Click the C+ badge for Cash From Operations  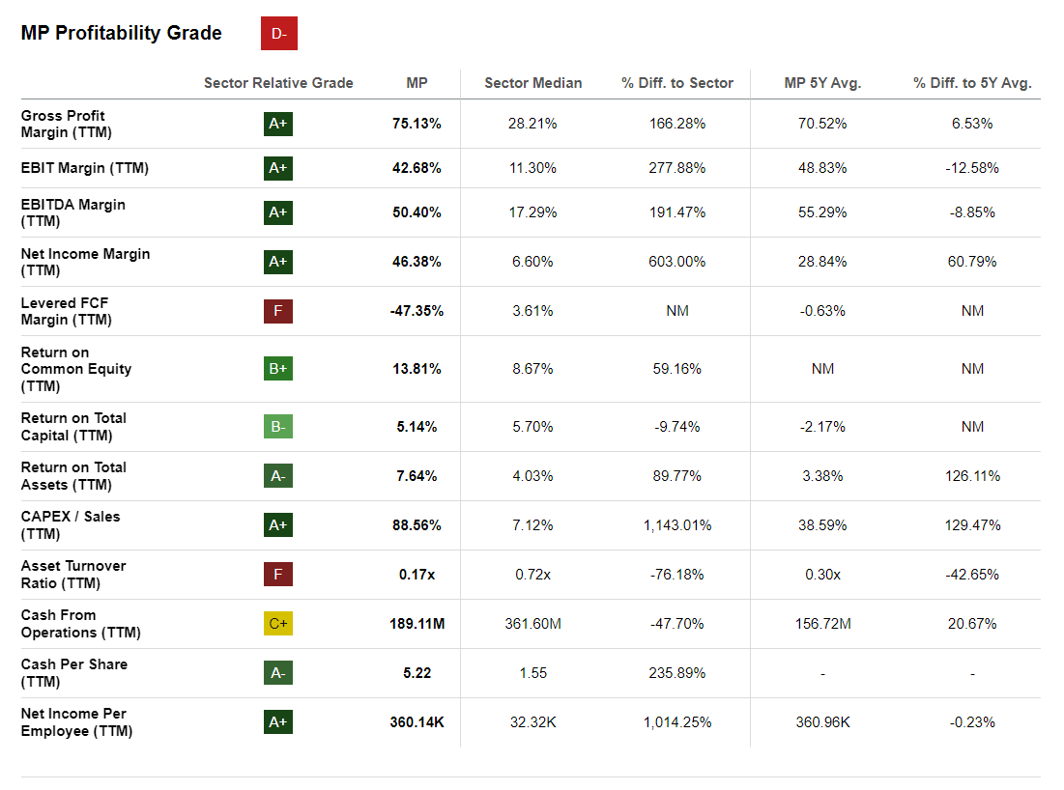(277, 623)
